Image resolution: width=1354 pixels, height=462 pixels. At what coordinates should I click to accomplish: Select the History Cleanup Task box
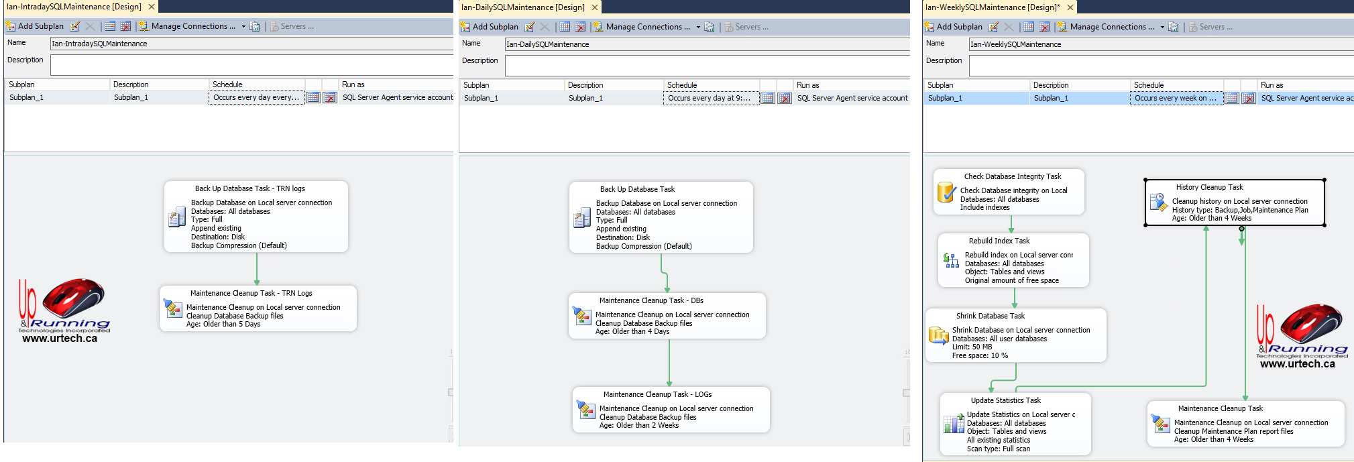(1235, 203)
